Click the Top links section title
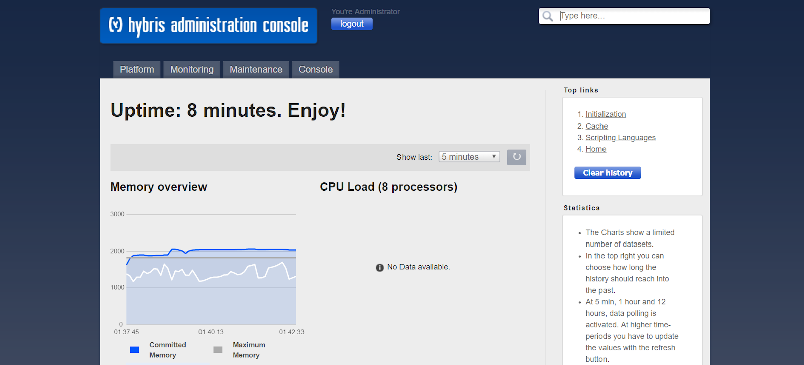 [581, 90]
